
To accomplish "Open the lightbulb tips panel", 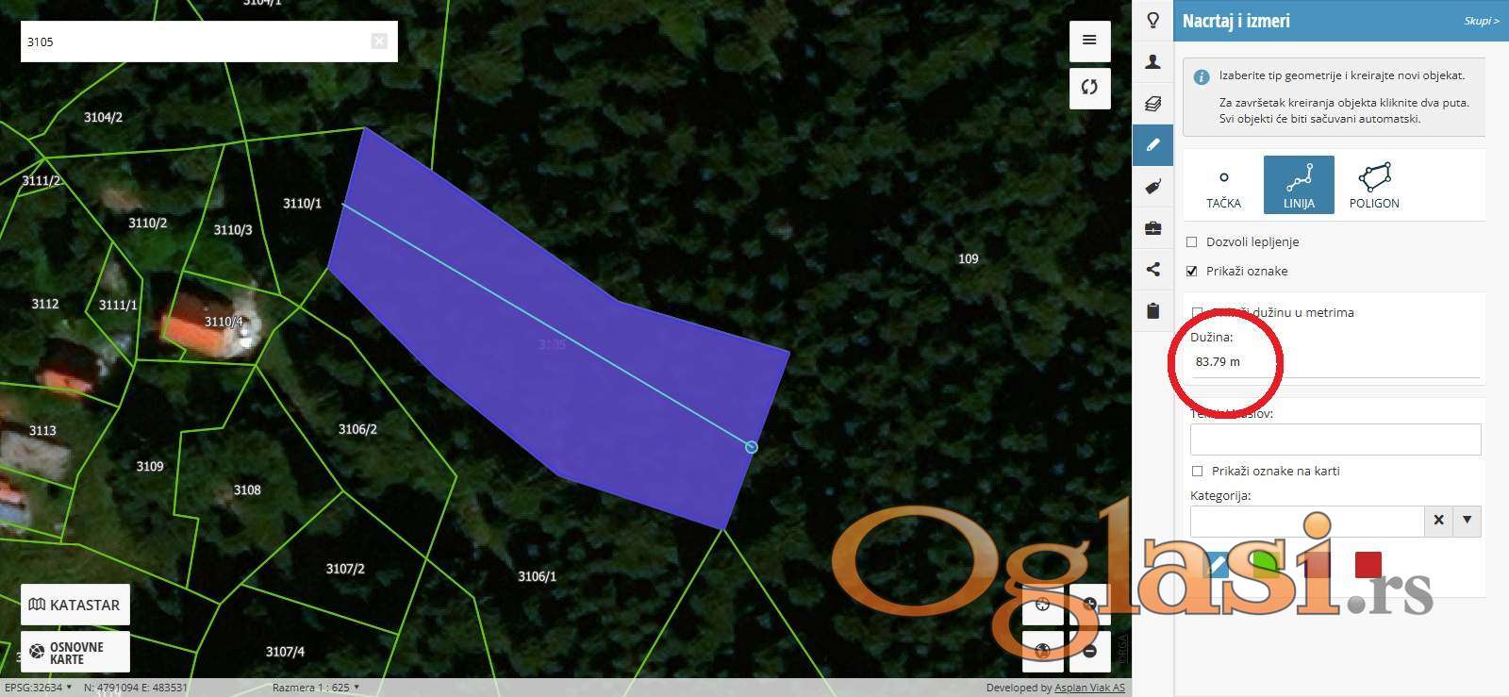I will (1152, 21).
